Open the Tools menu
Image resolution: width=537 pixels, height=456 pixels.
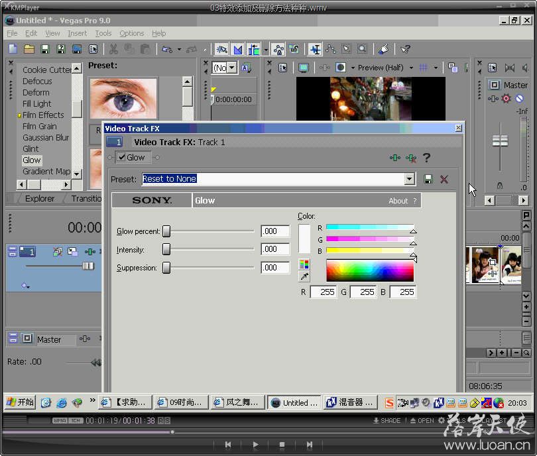[x=103, y=33]
